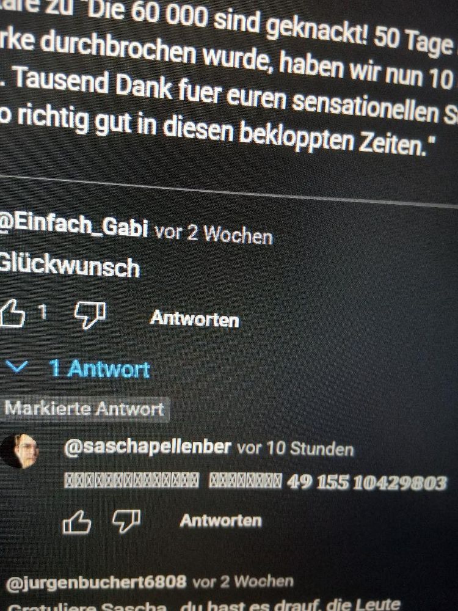Click the thumbs-down on saschapellenber's reply
Image resolution: width=458 pixels, height=611 pixels.
click(126, 521)
